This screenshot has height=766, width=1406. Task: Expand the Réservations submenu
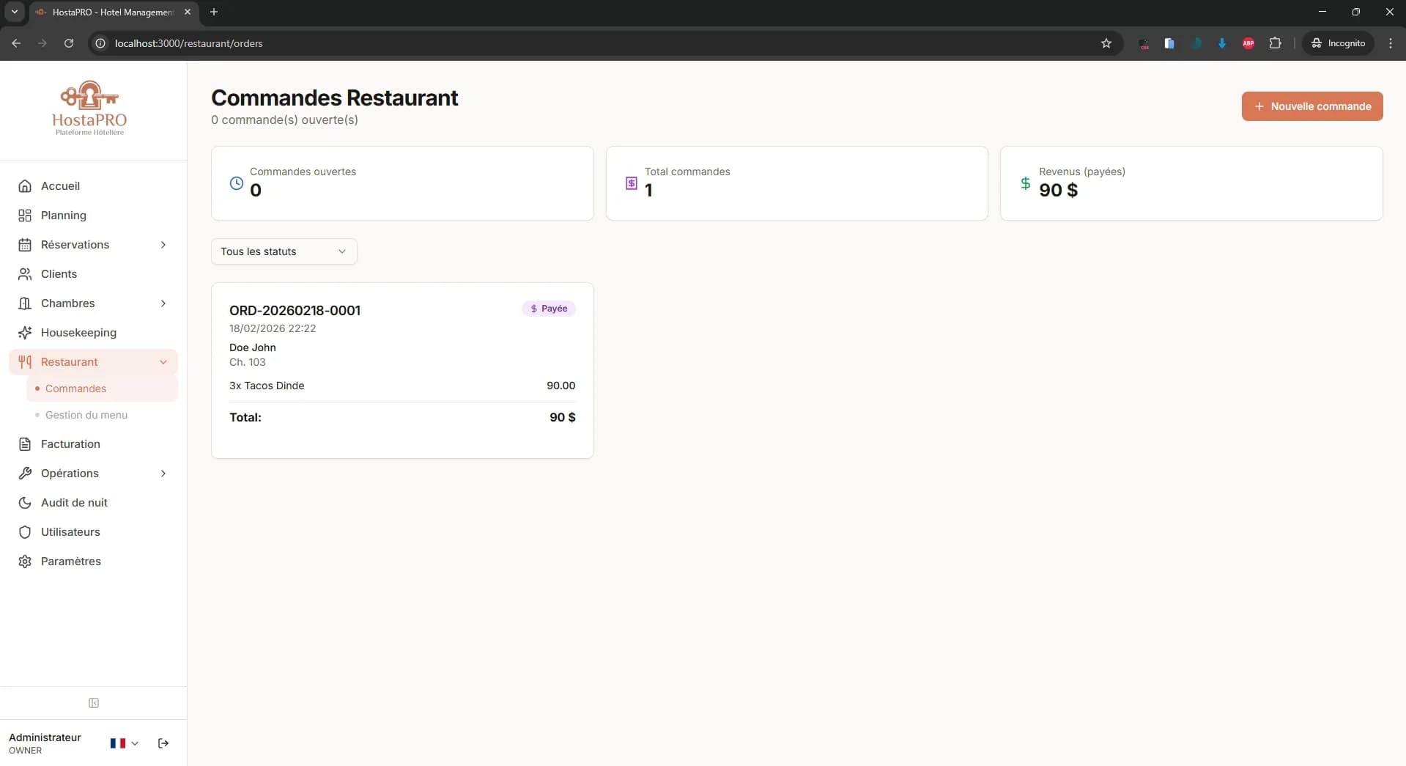(x=163, y=245)
